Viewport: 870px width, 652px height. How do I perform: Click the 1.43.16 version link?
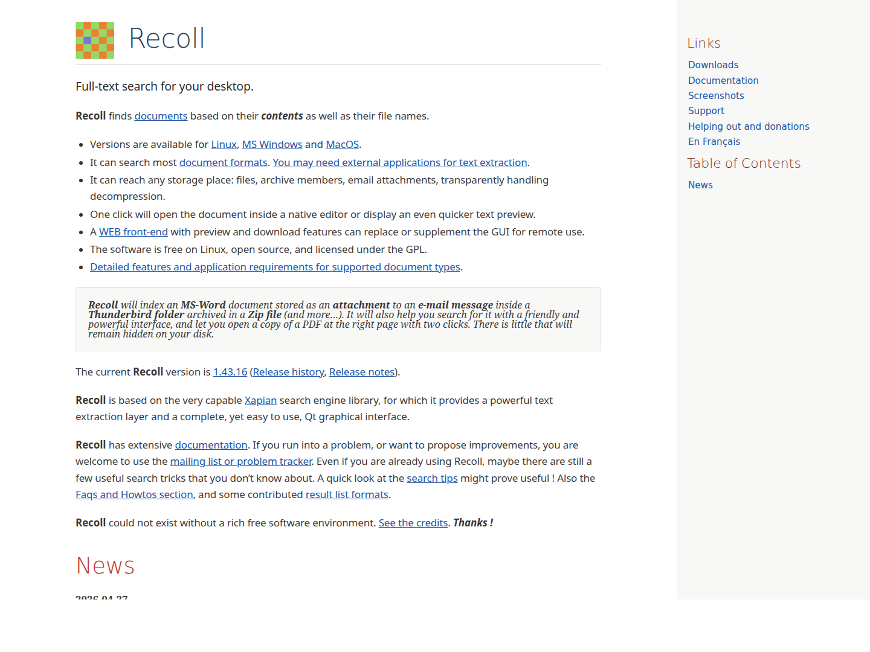[x=230, y=372]
